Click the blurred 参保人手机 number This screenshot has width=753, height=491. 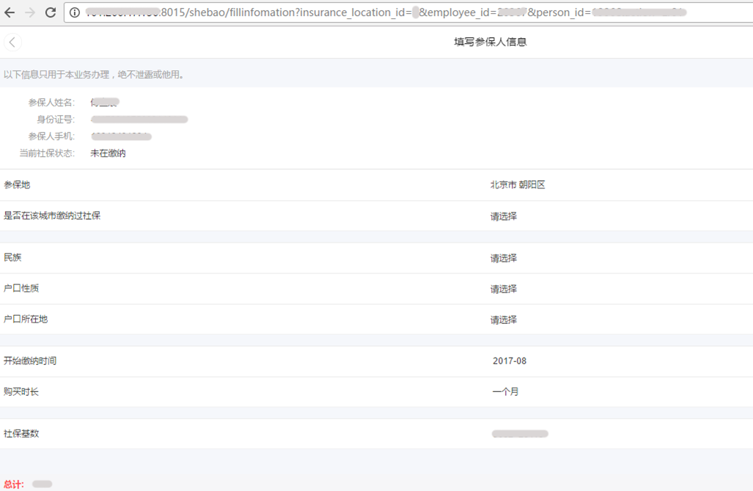[121, 136]
